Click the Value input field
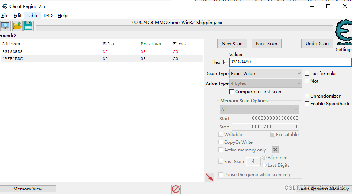352x194 pixels. 290,62
